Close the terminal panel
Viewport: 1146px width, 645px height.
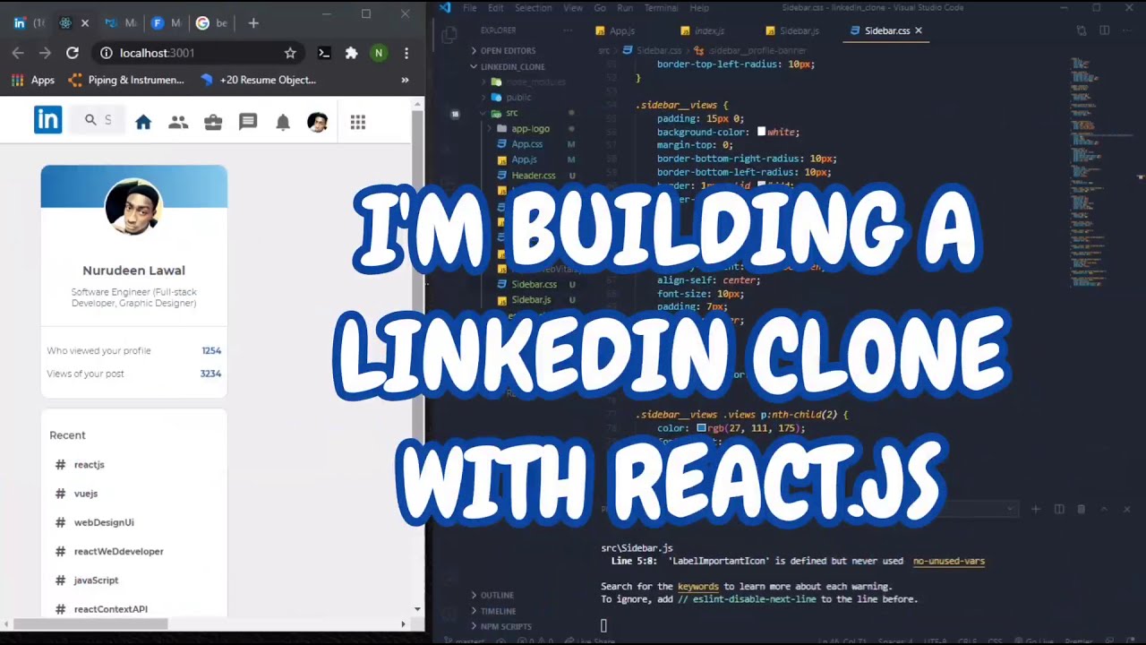[x=1127, y=509]
